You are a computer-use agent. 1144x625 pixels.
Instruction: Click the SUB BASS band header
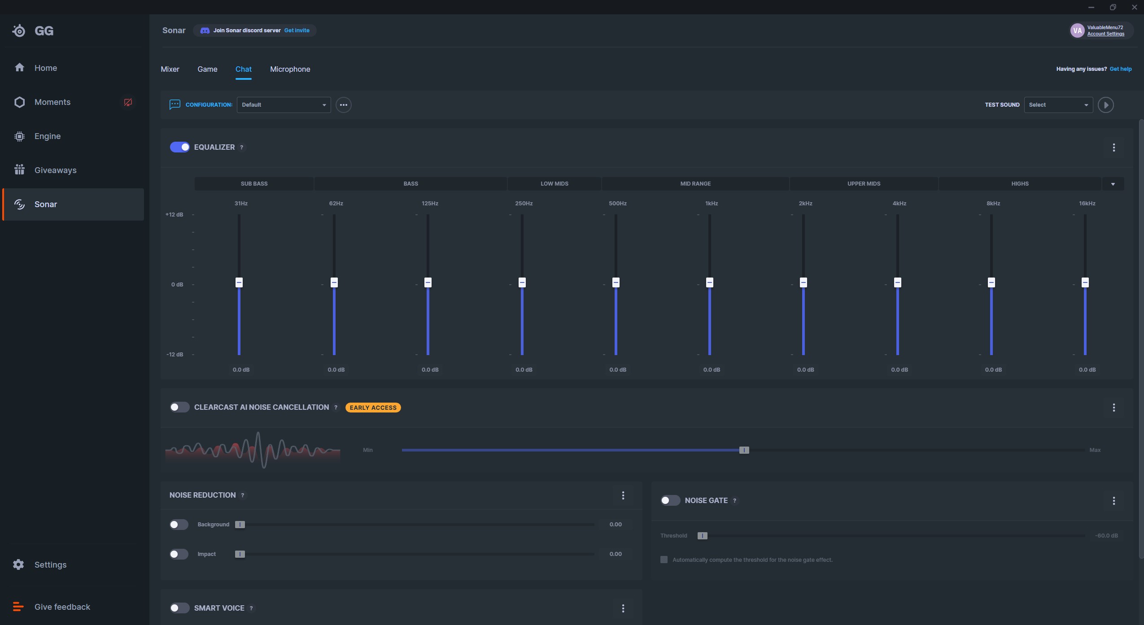pos(254,184)
